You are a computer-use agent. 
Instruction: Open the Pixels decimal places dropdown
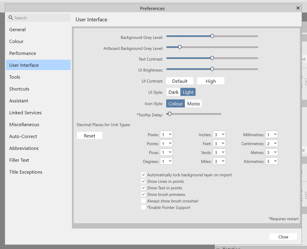click(x=166, y=134)
